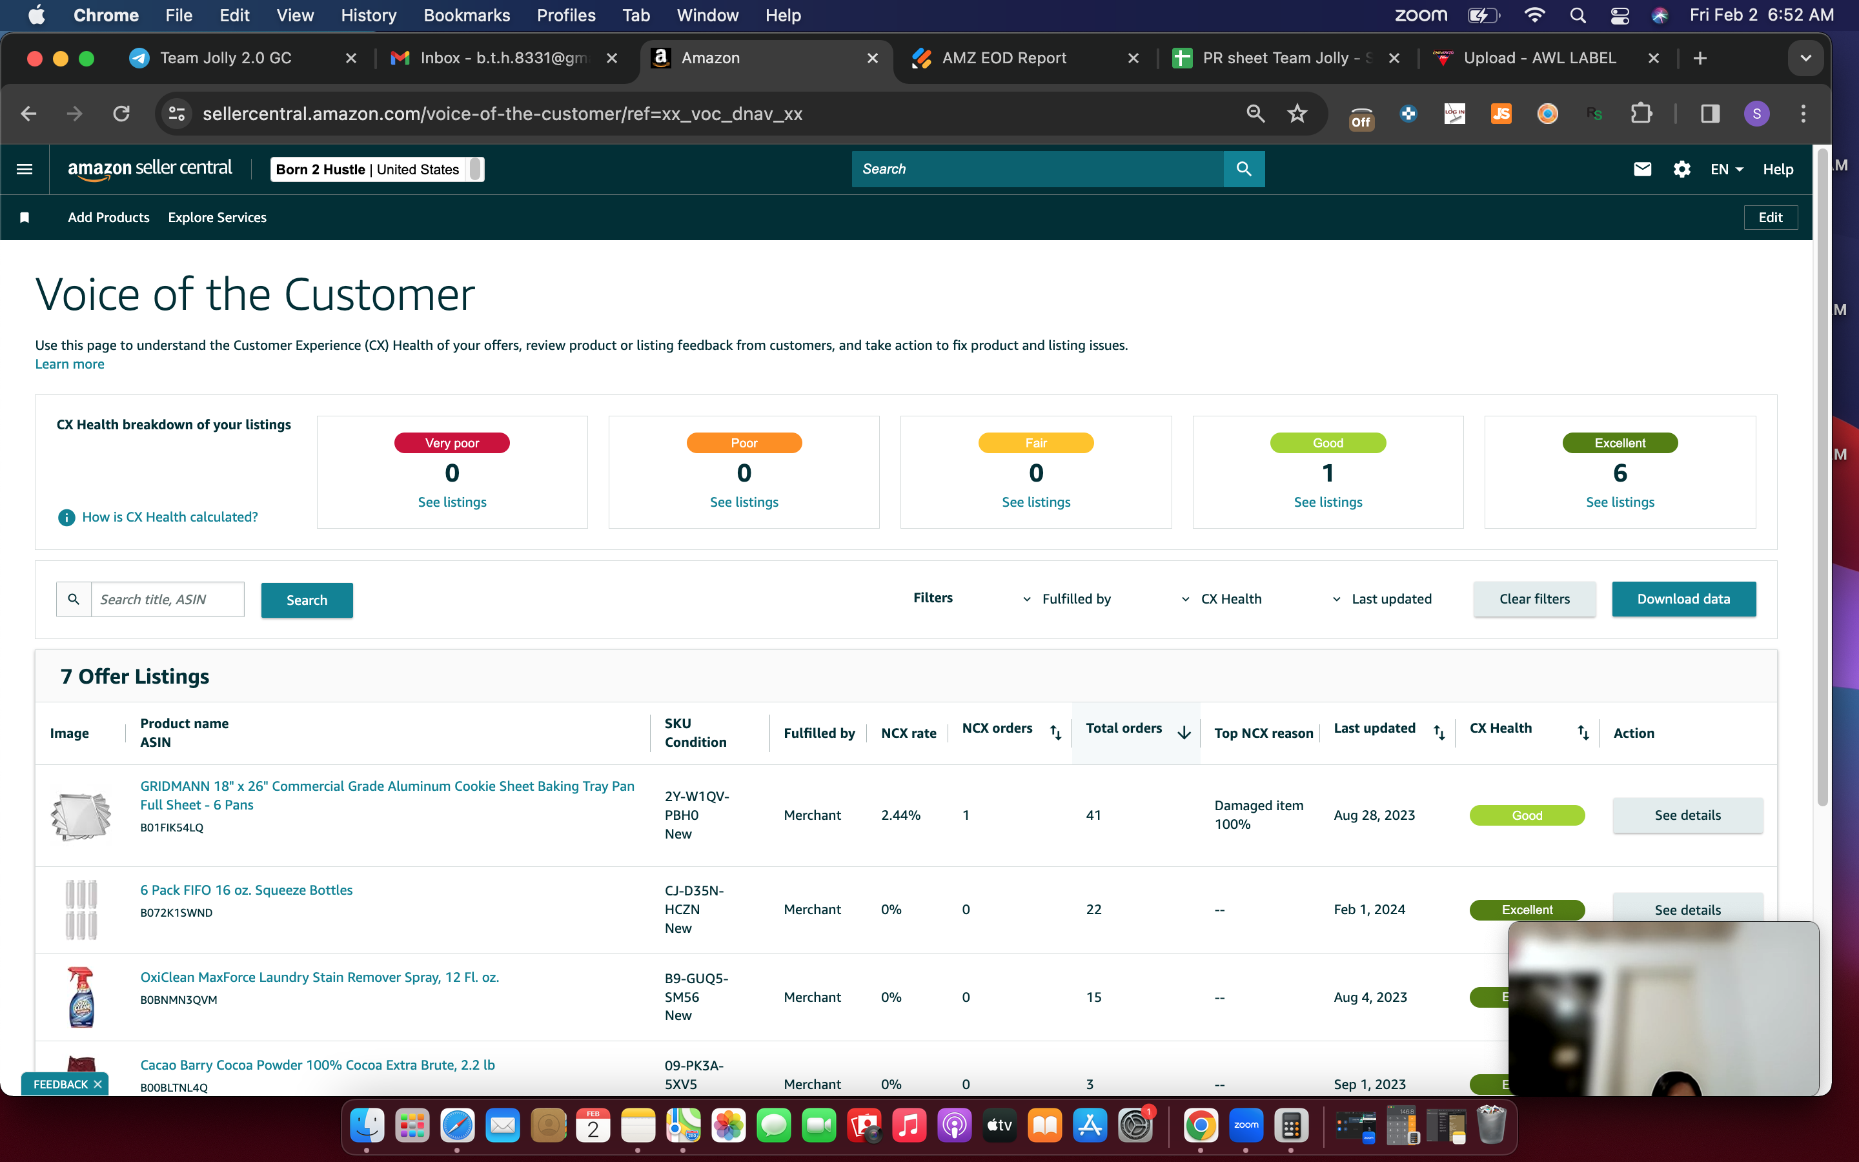Click the Spotlight search icon in menu bar

1578,15
